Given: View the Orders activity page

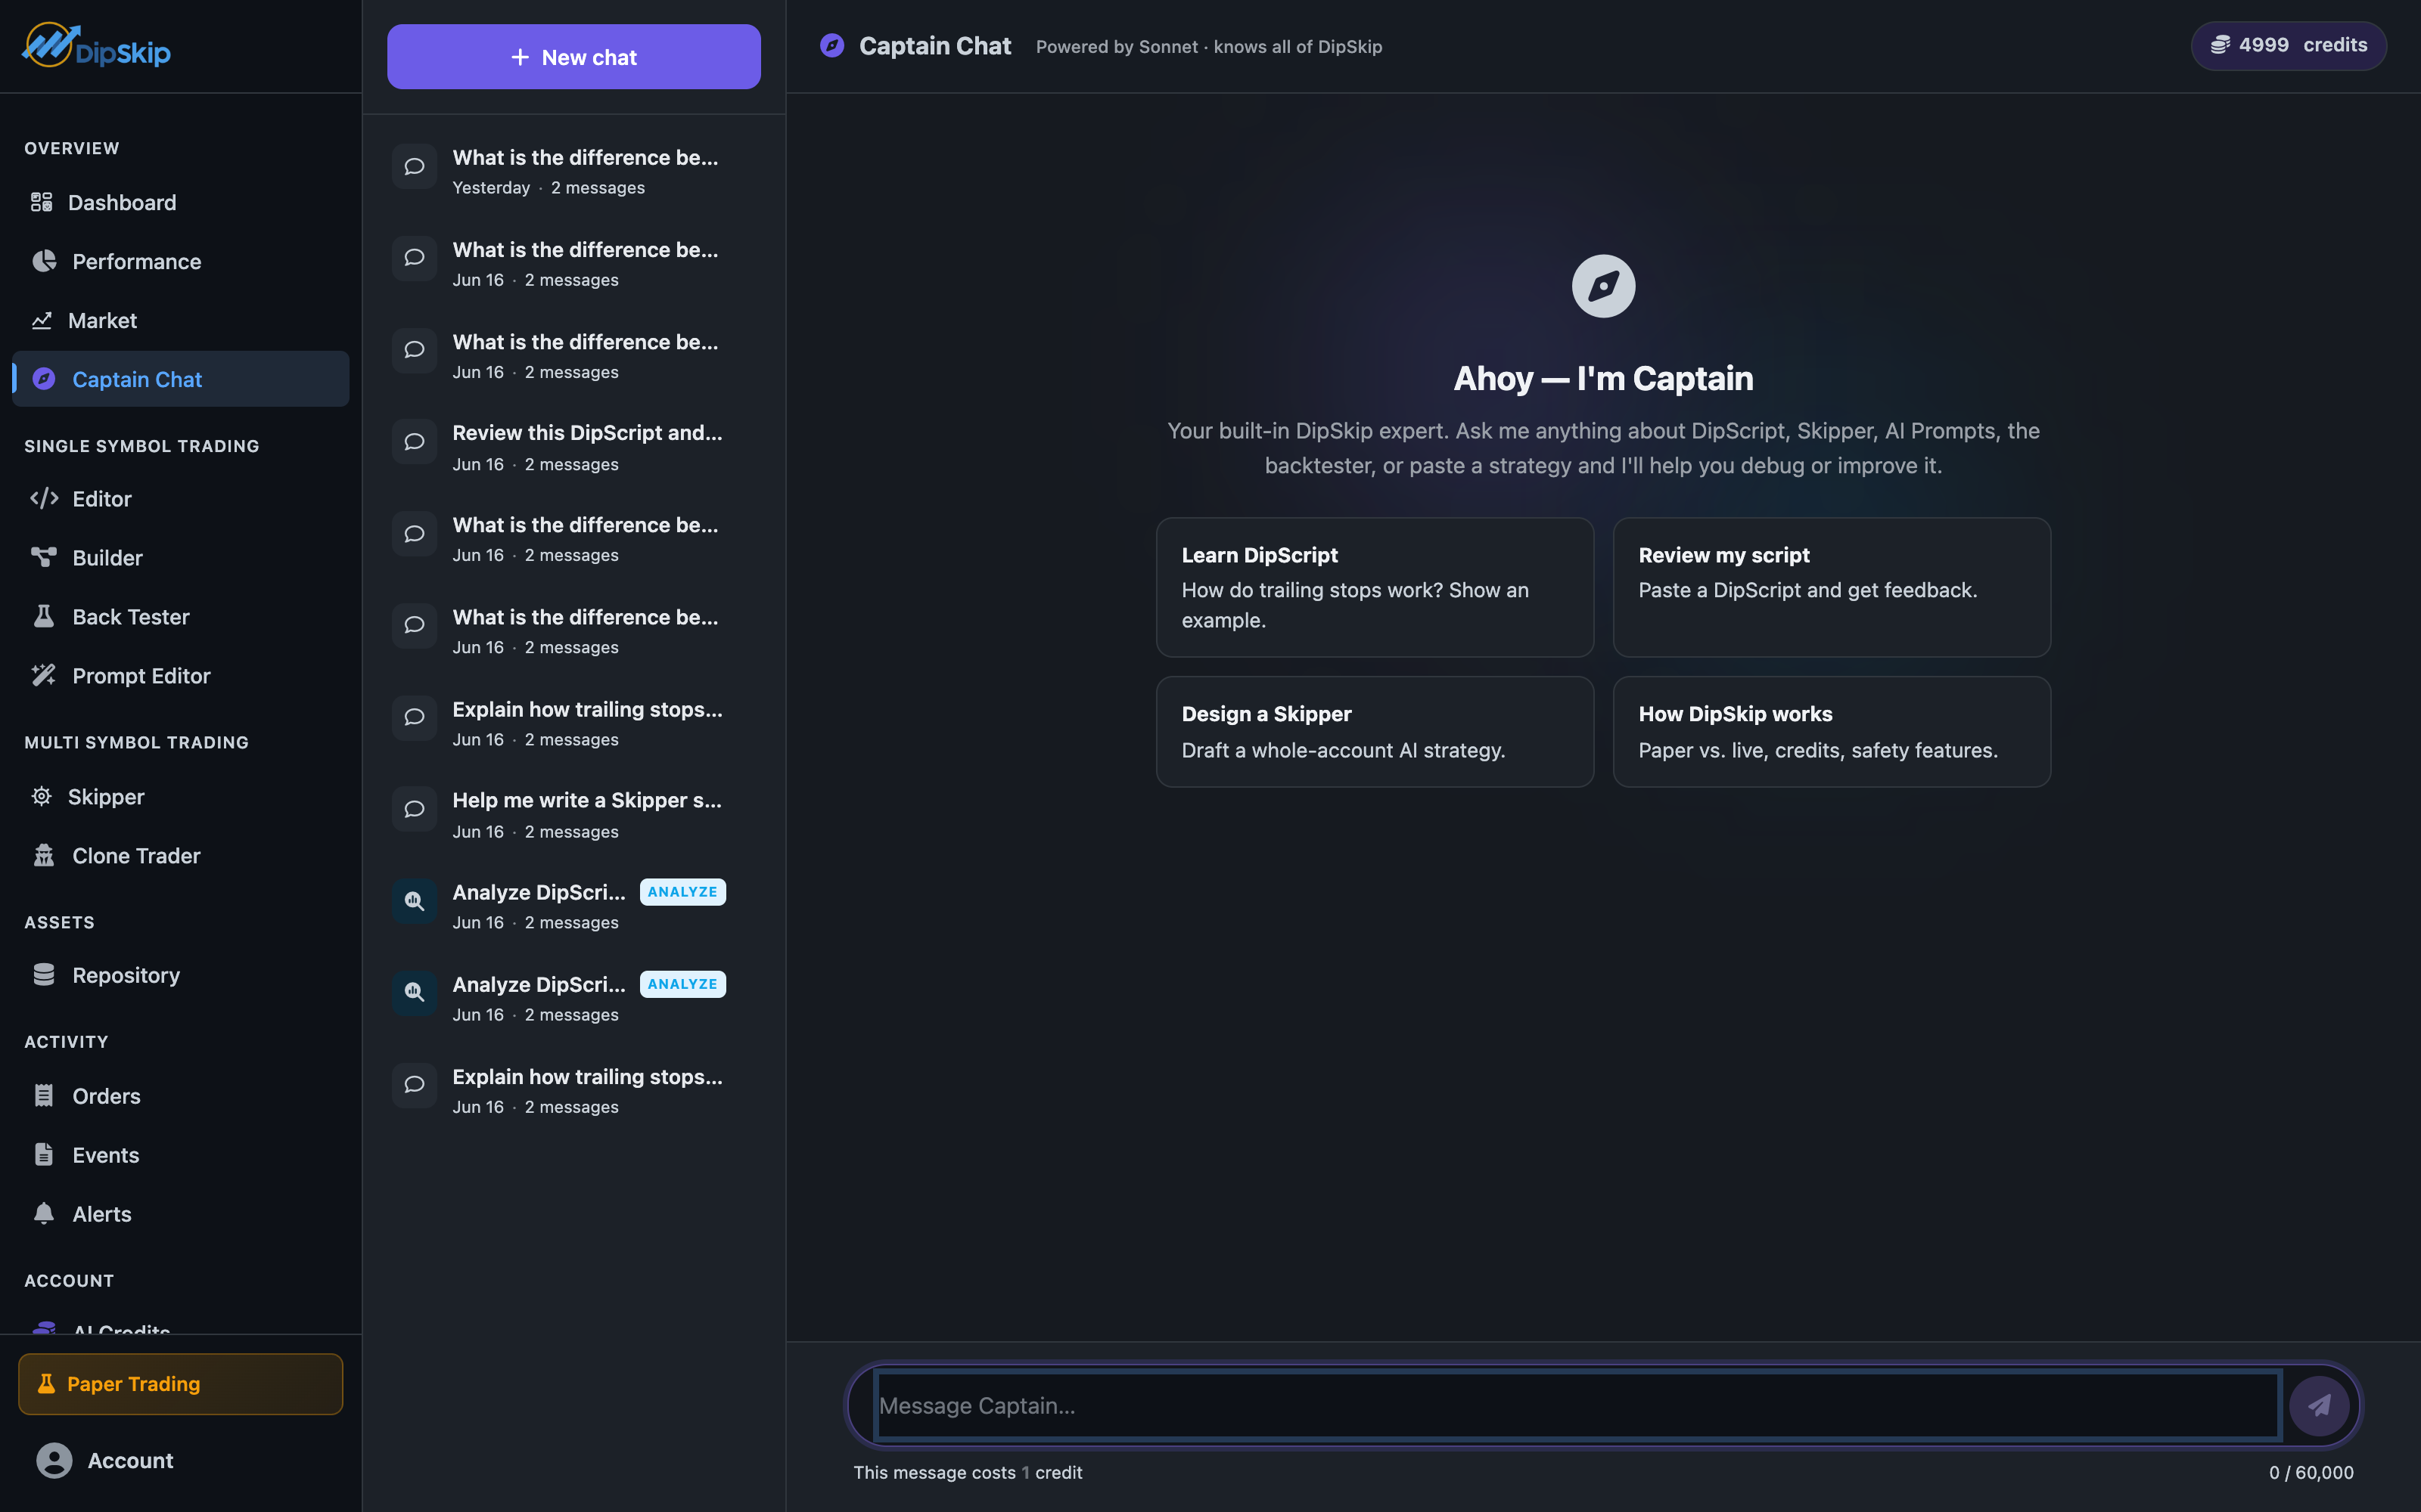Looking at the screenshot, I should tap(180, 1096).
